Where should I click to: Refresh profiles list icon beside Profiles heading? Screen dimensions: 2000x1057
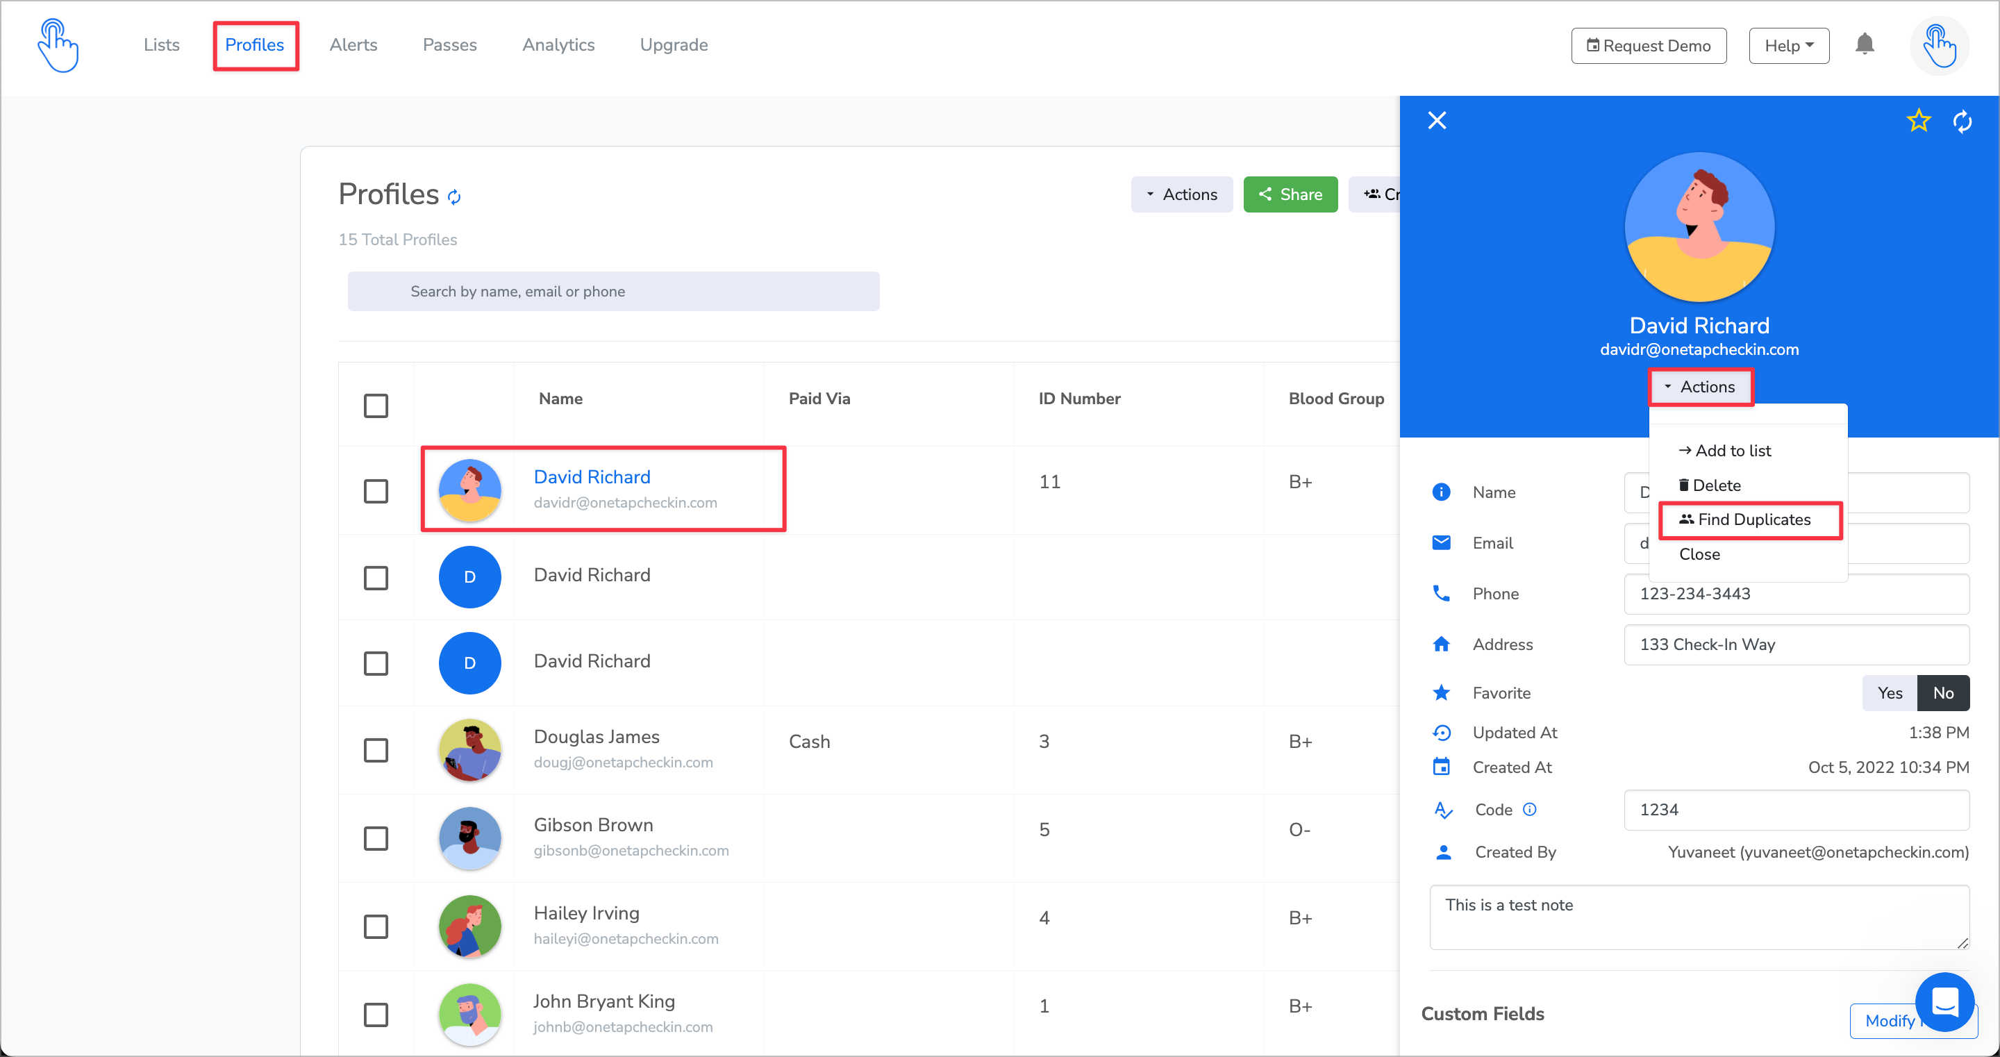pos(454,197)
